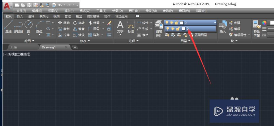Viewport: 274px width, 126px height.
Task: Open 图层特性 (Layer Properties) manager
Action: point(159,29)
